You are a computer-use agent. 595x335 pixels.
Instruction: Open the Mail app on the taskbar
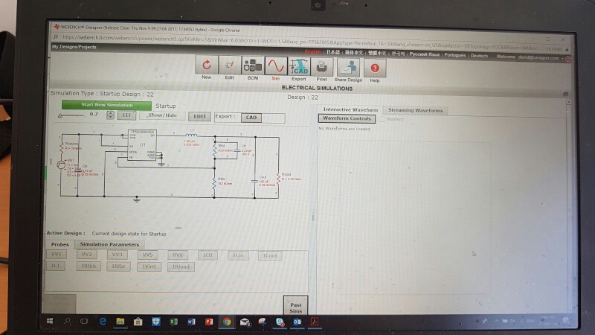click(x=245, y=322)
